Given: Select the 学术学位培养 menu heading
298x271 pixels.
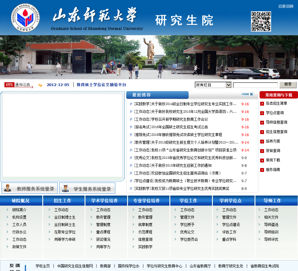Looking at the screenshot, I should [104, 201].
